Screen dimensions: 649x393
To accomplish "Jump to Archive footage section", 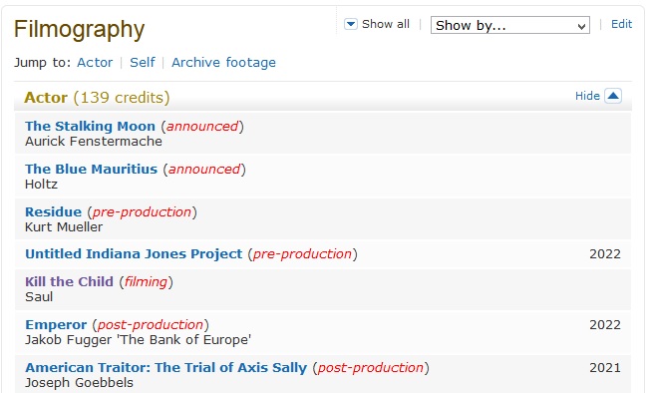I will click(x=223, y=63).
